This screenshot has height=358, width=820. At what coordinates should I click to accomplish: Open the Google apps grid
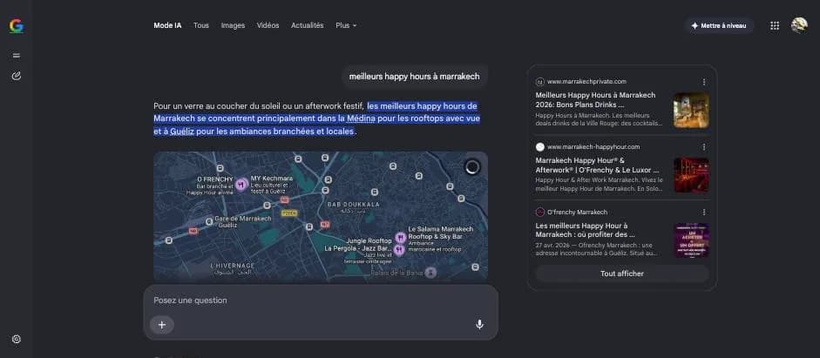point(775,25)
